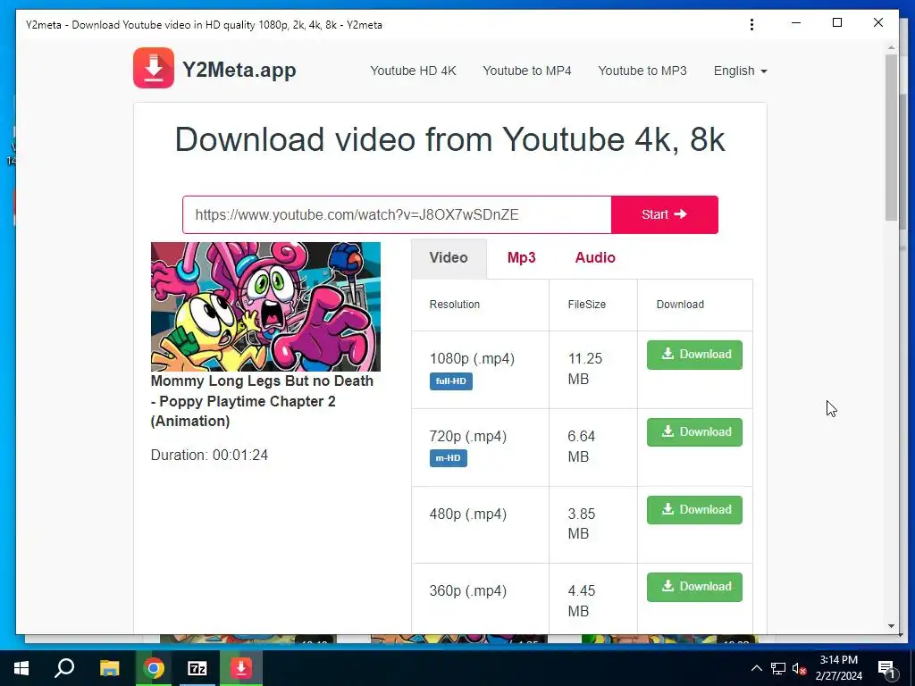Download the 720p mp4 file
The width and height of the screenshot is (915, 686).
pyautogui.click(x=694, y=432)
